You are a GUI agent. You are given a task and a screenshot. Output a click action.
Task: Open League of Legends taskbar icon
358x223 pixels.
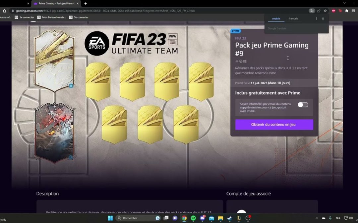tap(239, 218)
